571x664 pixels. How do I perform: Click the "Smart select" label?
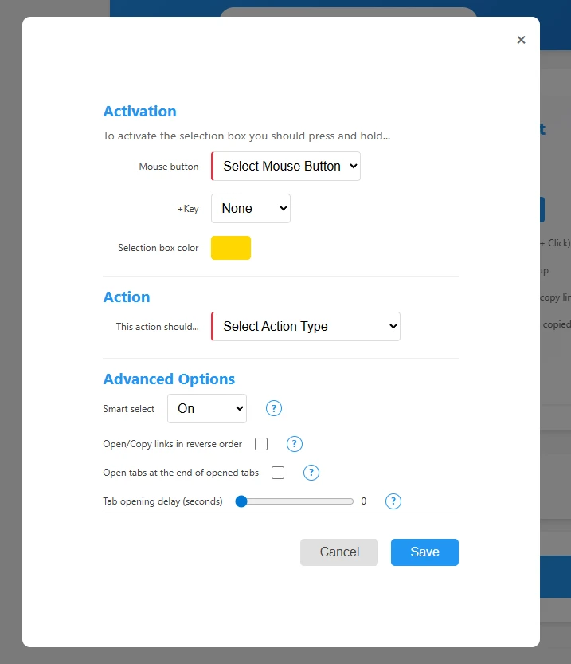129,409
